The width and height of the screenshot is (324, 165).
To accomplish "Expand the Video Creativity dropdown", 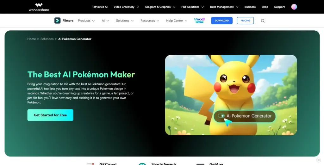I will pyautogui.click(x=126, y=7).
